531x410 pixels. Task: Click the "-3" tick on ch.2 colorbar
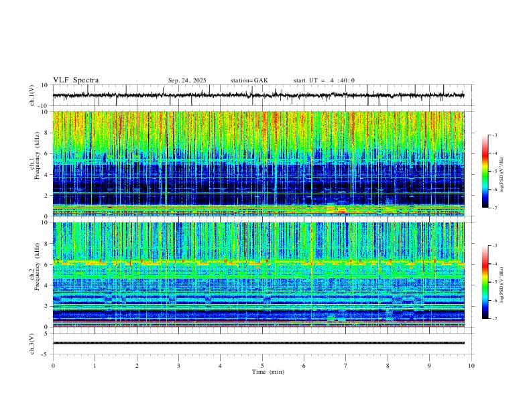[495, 246]
